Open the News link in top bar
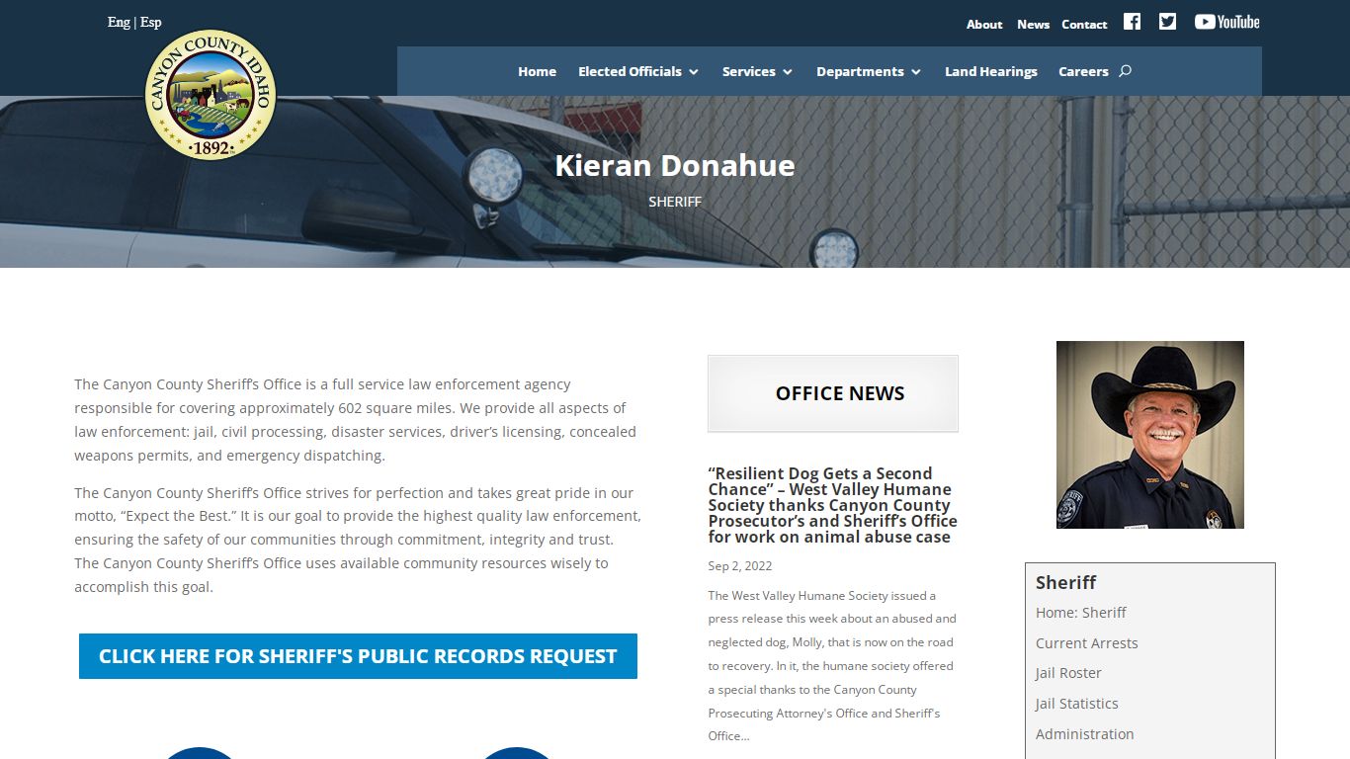 (1033, 25)
